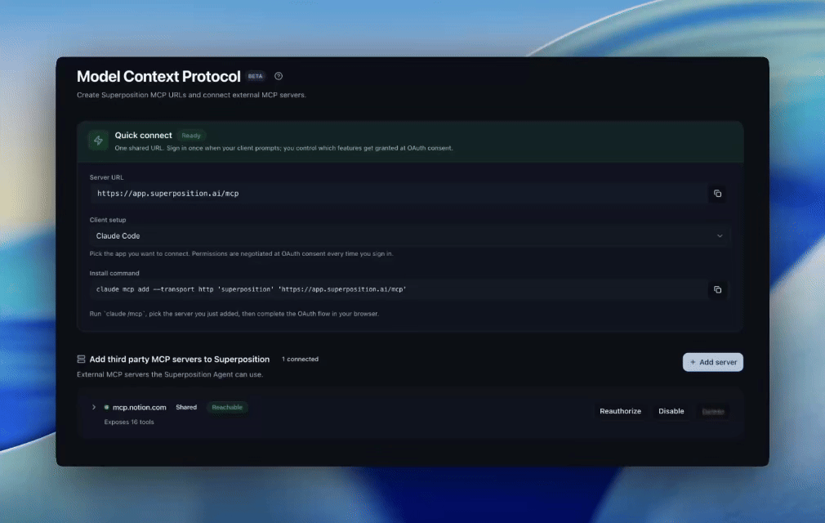This screenshot has height=523, width=825.
Task: Click the Install command label
Action: pyautogui.click(x=114, y=273)
